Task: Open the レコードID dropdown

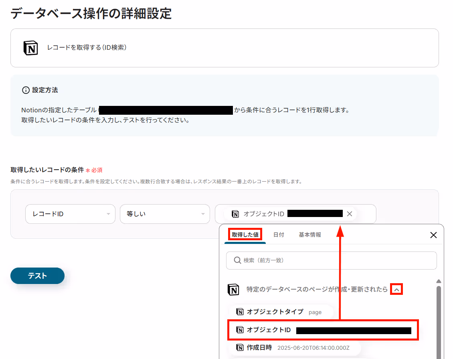Action: pos(70,214)
